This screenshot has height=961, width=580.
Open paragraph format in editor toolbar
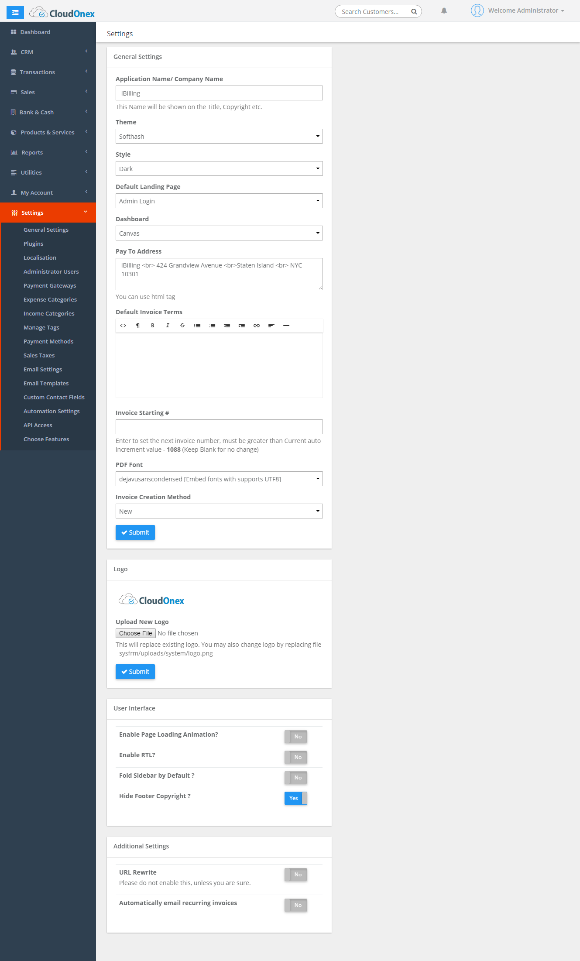coord(138,326)
